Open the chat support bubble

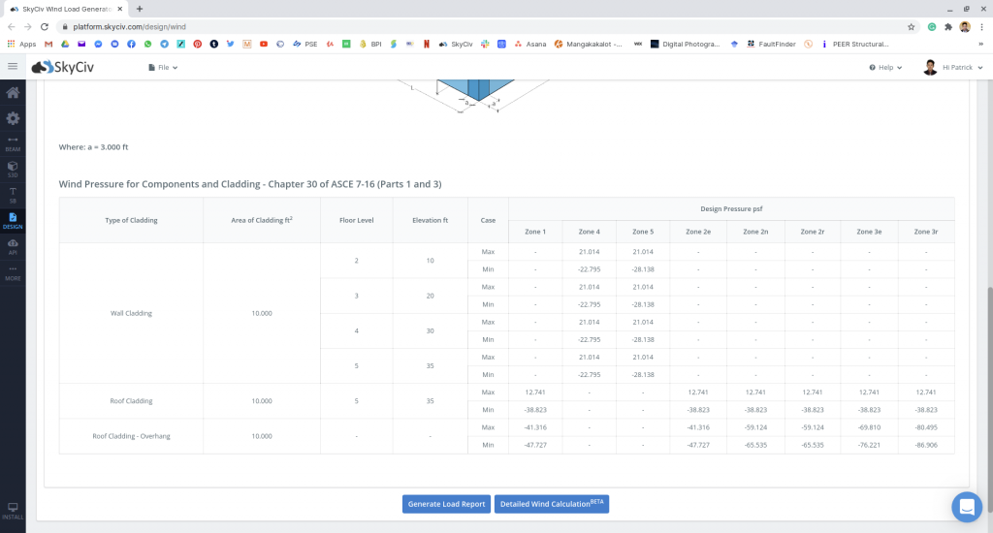(x=966, y=506)
